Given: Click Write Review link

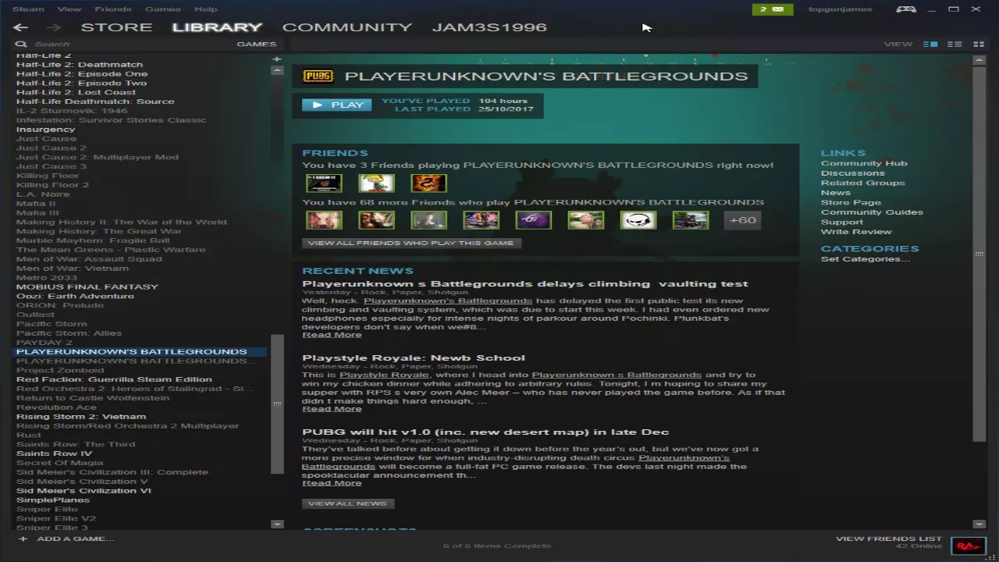Looking at the screenshot, I should pyautogui.click(x=856, y=232).
